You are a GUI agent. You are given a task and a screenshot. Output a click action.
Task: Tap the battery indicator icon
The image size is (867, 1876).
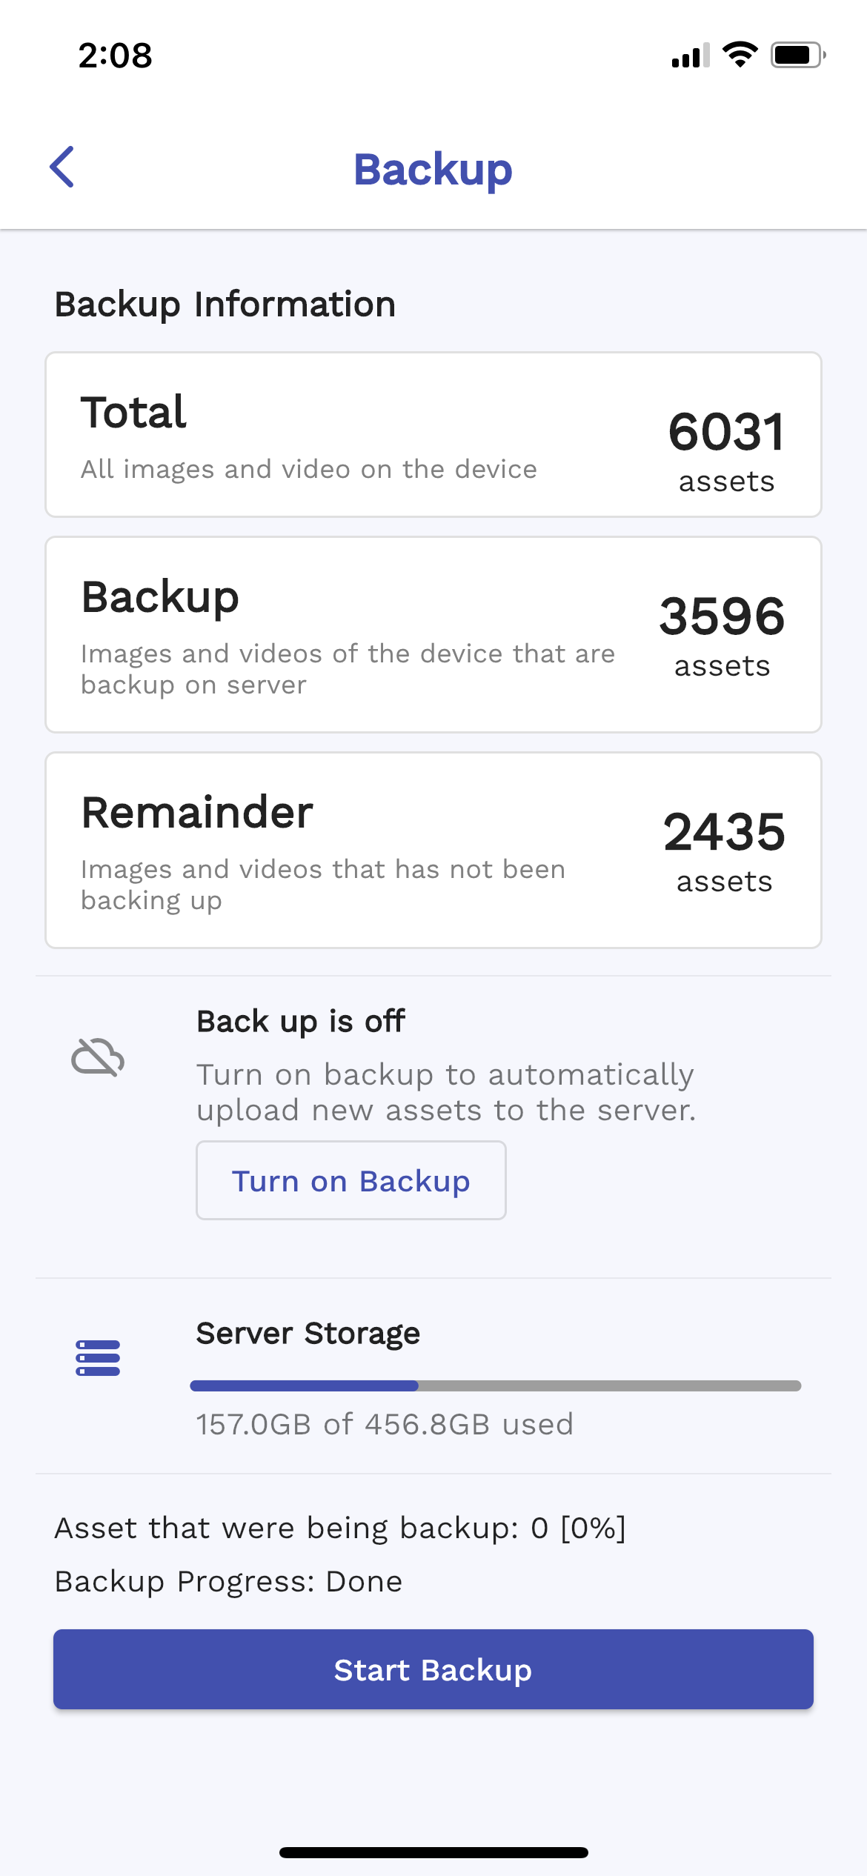796,53
